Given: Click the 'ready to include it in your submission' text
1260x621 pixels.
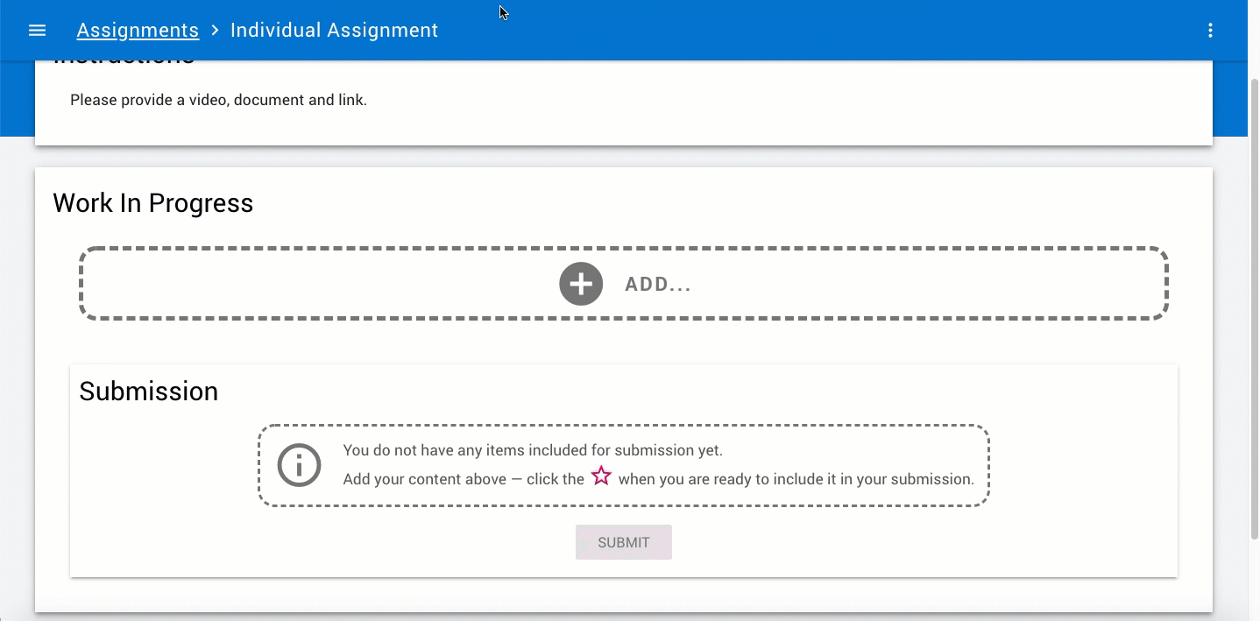Looking at the screenshot, I should click(796, 479).
